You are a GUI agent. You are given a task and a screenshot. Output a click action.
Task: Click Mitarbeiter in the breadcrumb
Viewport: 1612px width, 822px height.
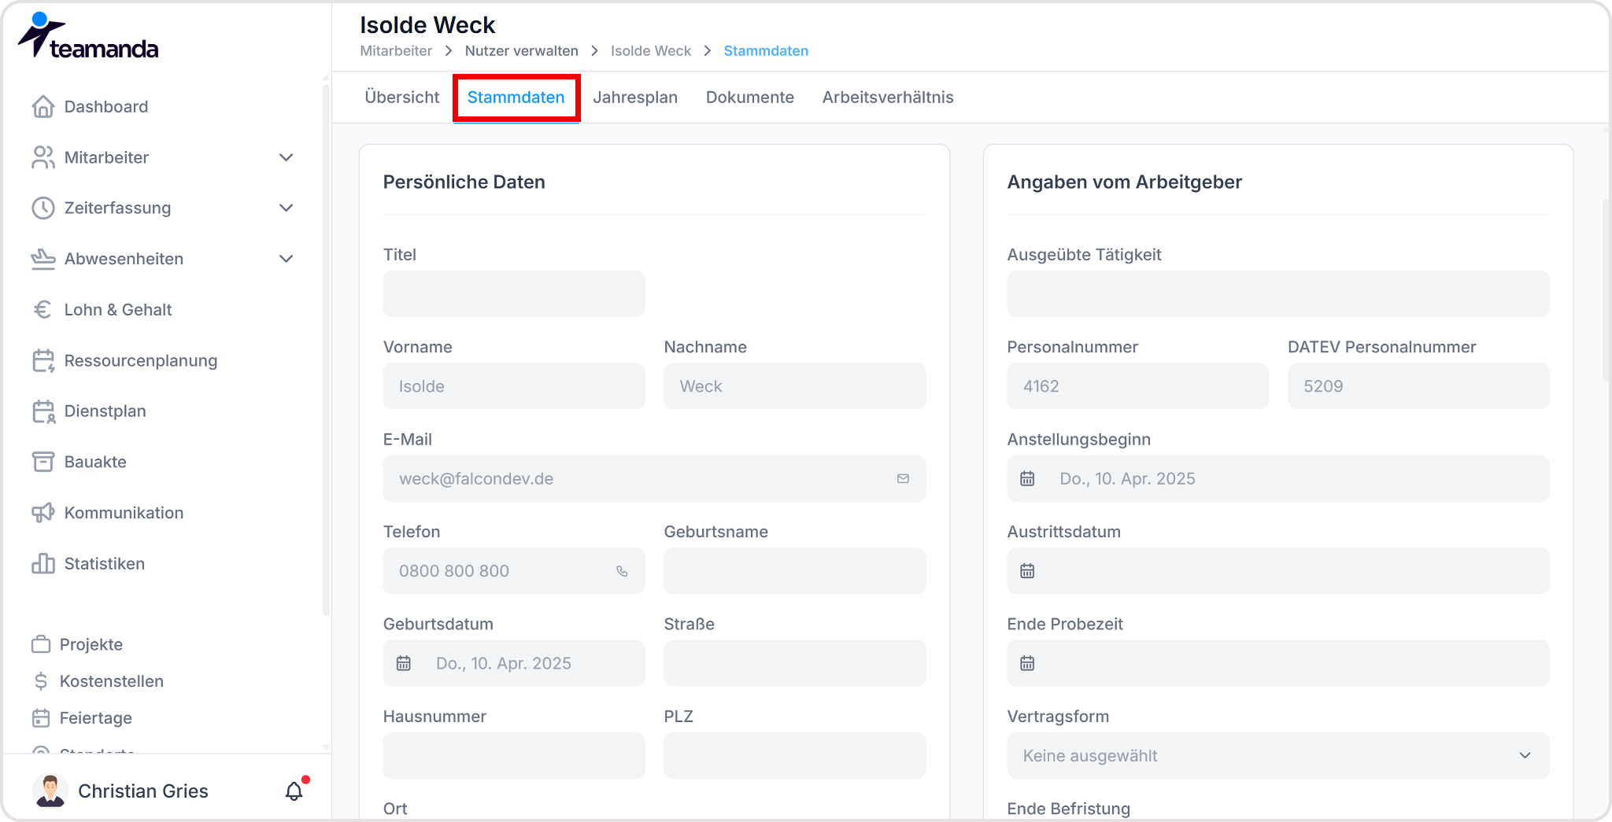point(396,50)
